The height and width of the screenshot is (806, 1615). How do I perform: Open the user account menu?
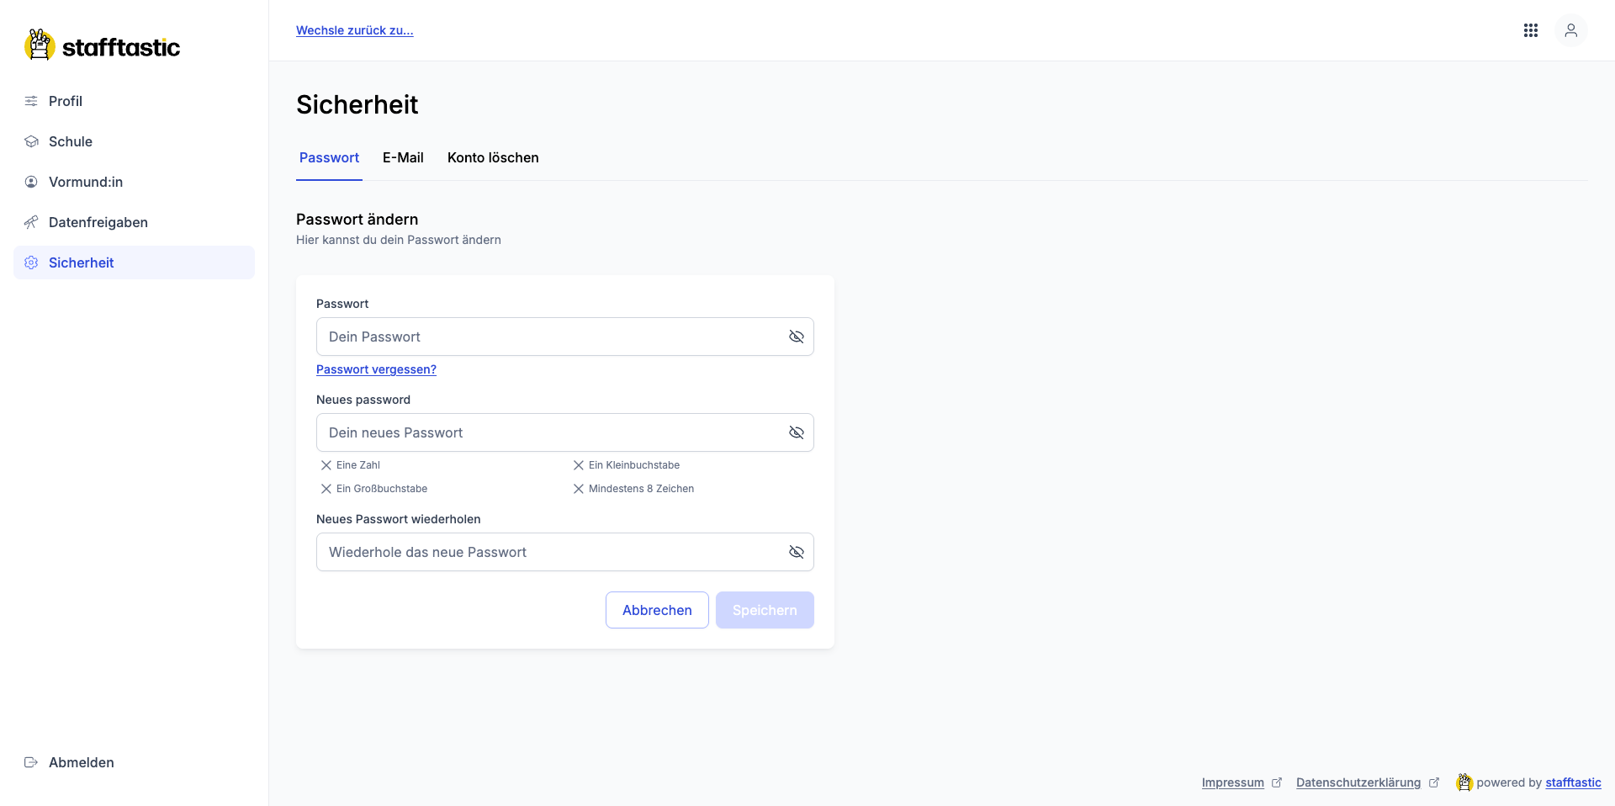(1571, 30)
